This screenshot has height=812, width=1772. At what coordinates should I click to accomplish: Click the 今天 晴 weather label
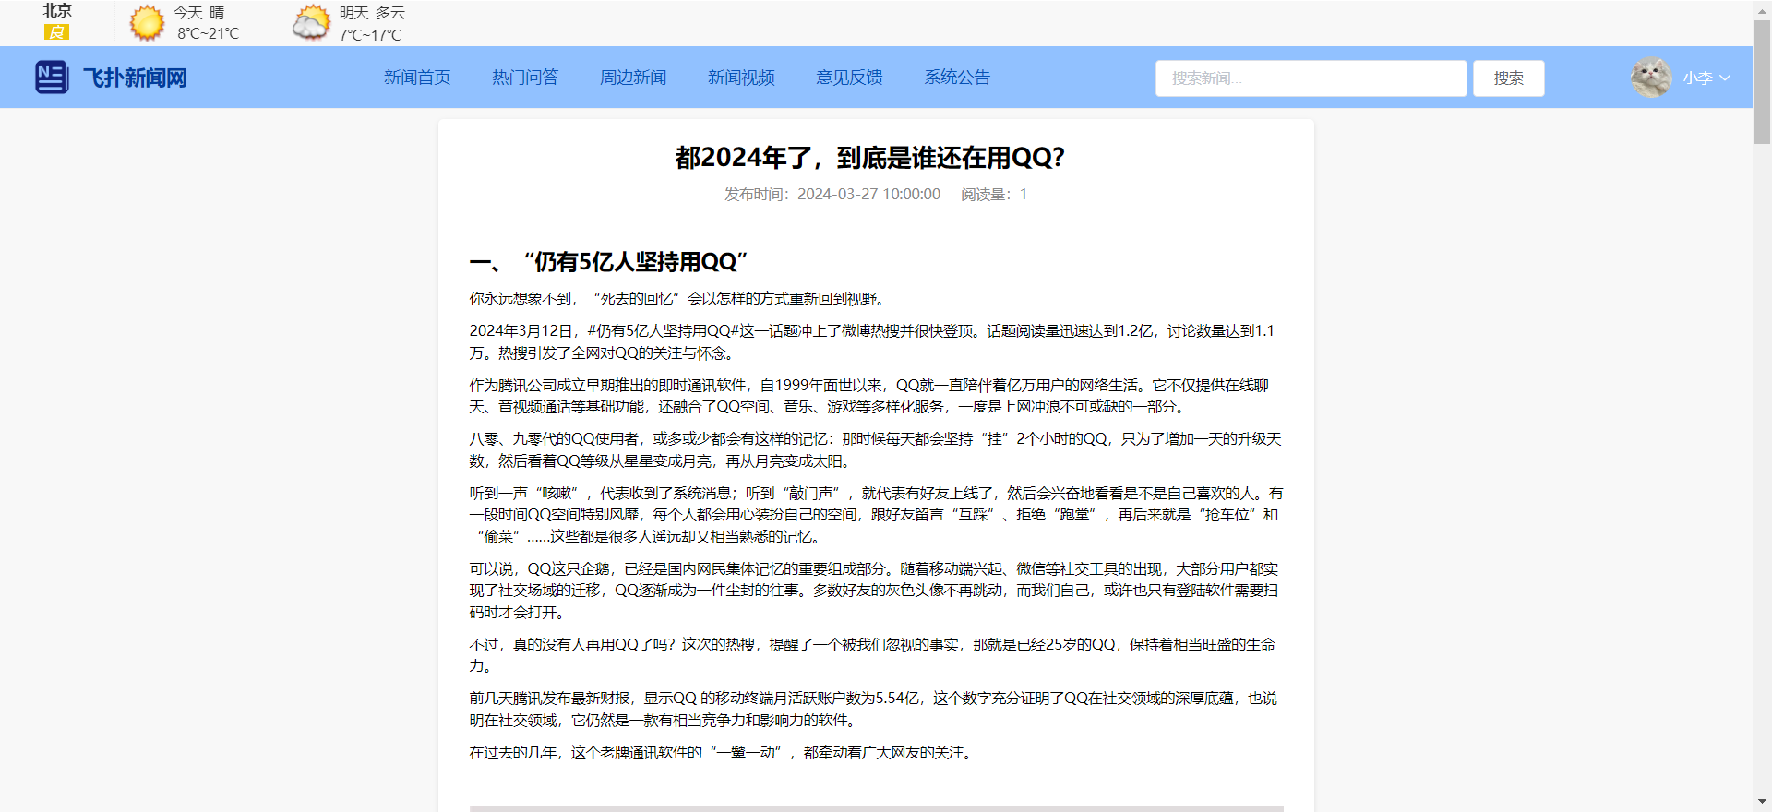coord(198,13)
